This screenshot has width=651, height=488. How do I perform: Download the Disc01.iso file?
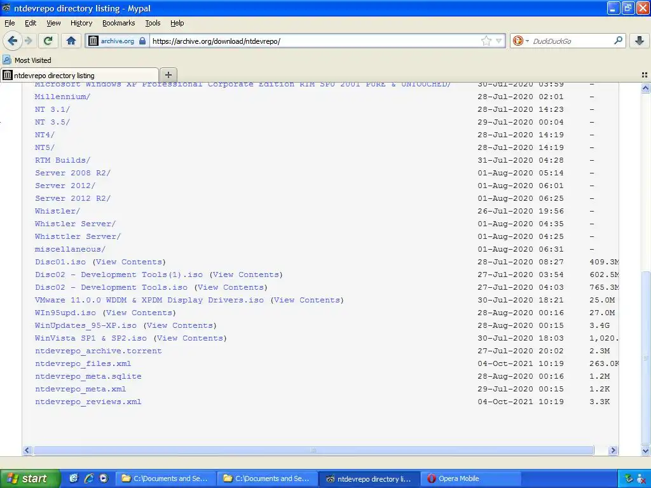tap(60, 262)
